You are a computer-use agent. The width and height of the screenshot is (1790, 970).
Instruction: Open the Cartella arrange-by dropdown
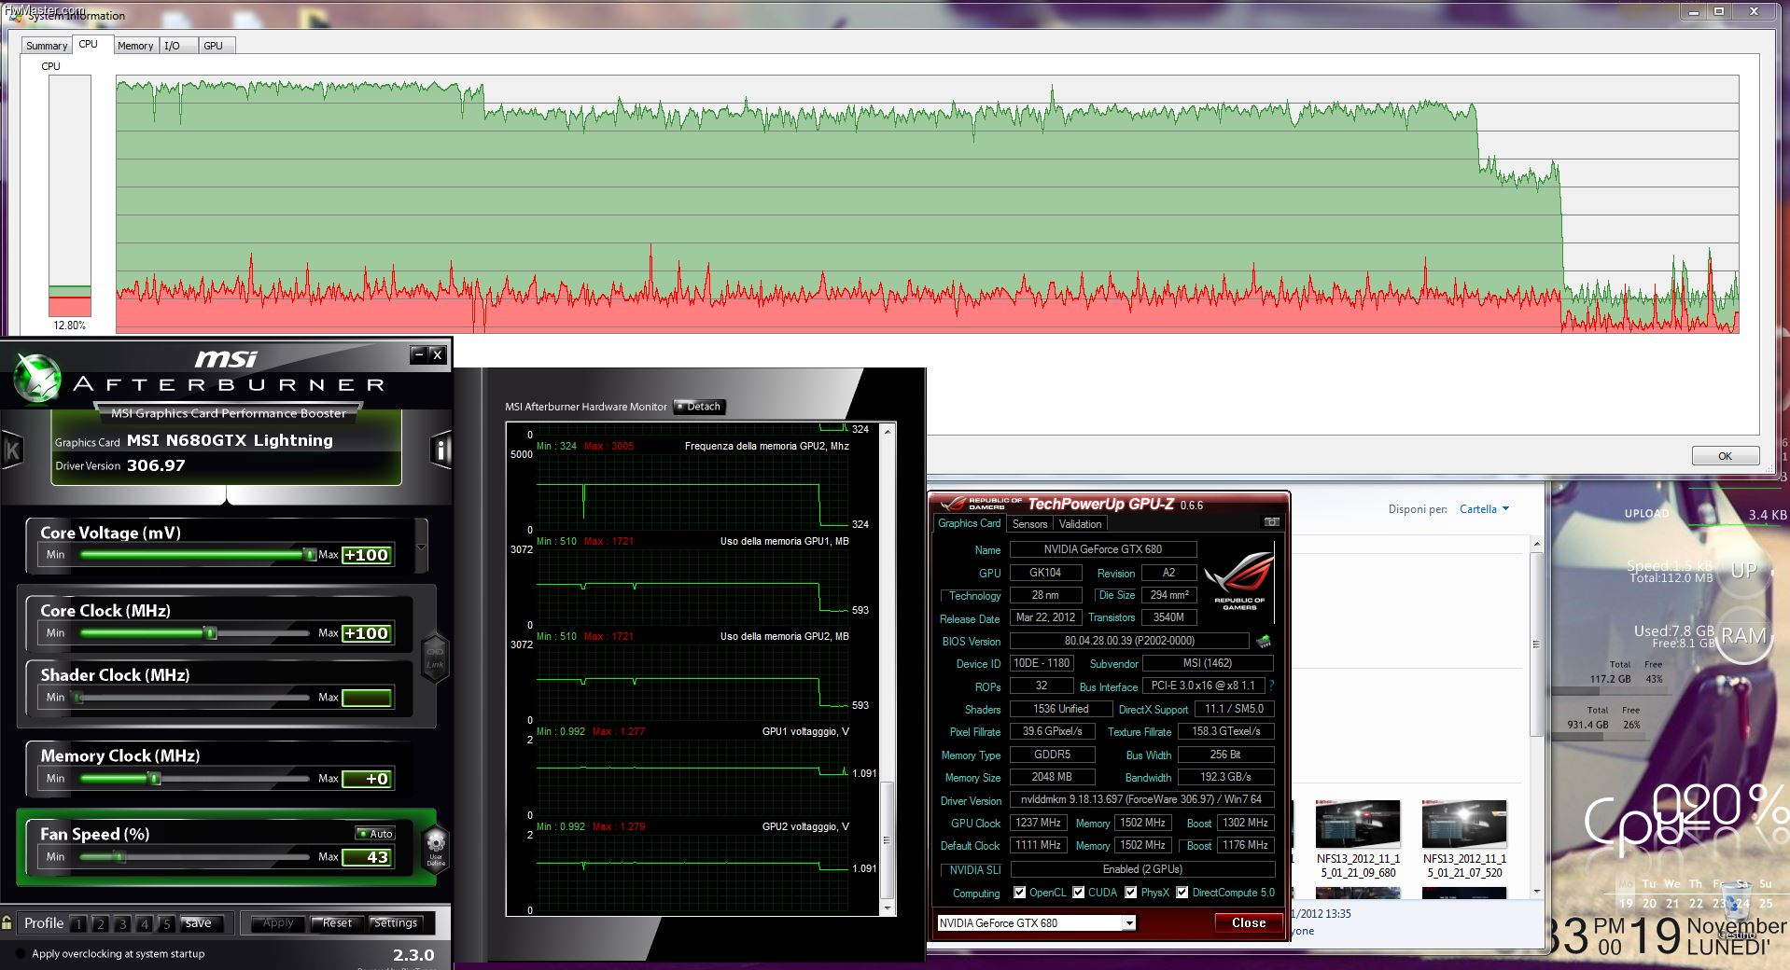(1484, 509)
